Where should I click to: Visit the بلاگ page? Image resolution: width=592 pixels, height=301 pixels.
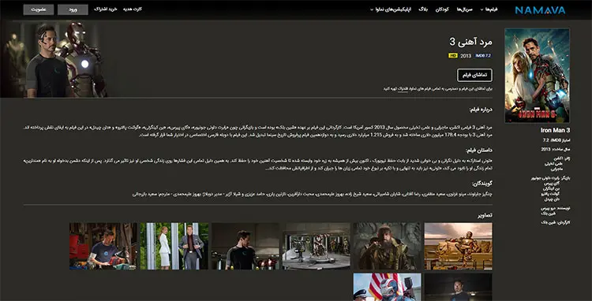pyautogui.click(x=423, y=9)
